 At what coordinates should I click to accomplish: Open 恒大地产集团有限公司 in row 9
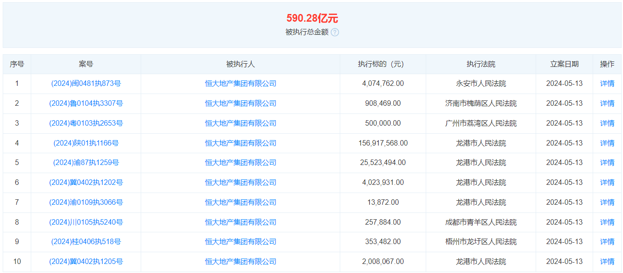pyautogui.click(x=240, y=242)
